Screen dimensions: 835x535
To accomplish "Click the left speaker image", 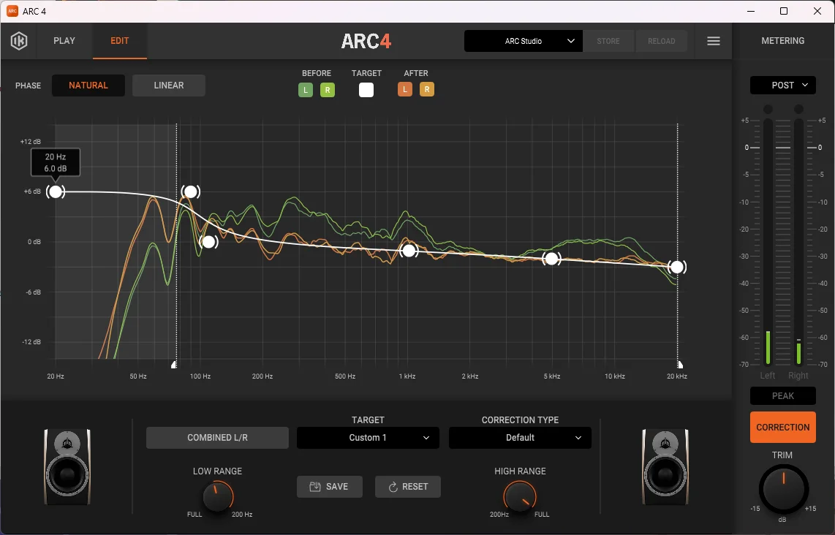I will (67, 466).
